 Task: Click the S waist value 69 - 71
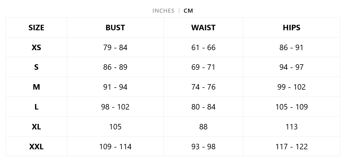click(203, 67)
